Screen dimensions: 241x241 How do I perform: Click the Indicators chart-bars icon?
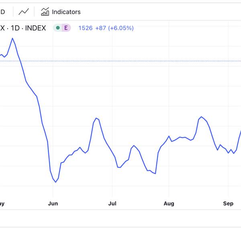(45, 12)
